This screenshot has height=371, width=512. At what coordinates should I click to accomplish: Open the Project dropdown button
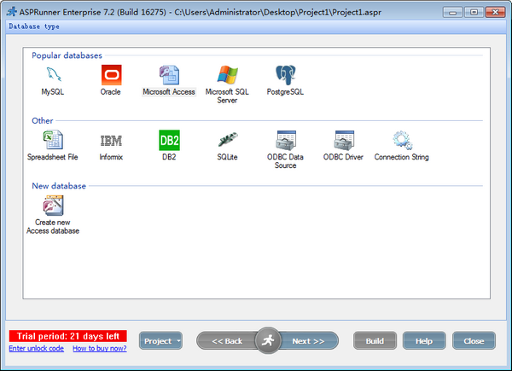160,341
